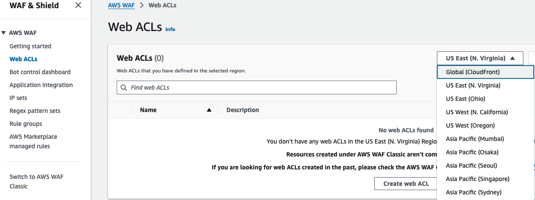Toggle the US East (N. Virginia) region dropdown

(480, 58)
